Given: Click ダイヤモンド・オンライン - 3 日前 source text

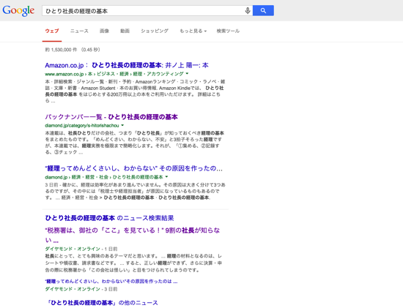Looking at the screenshot, I should (x=81, y=289).
